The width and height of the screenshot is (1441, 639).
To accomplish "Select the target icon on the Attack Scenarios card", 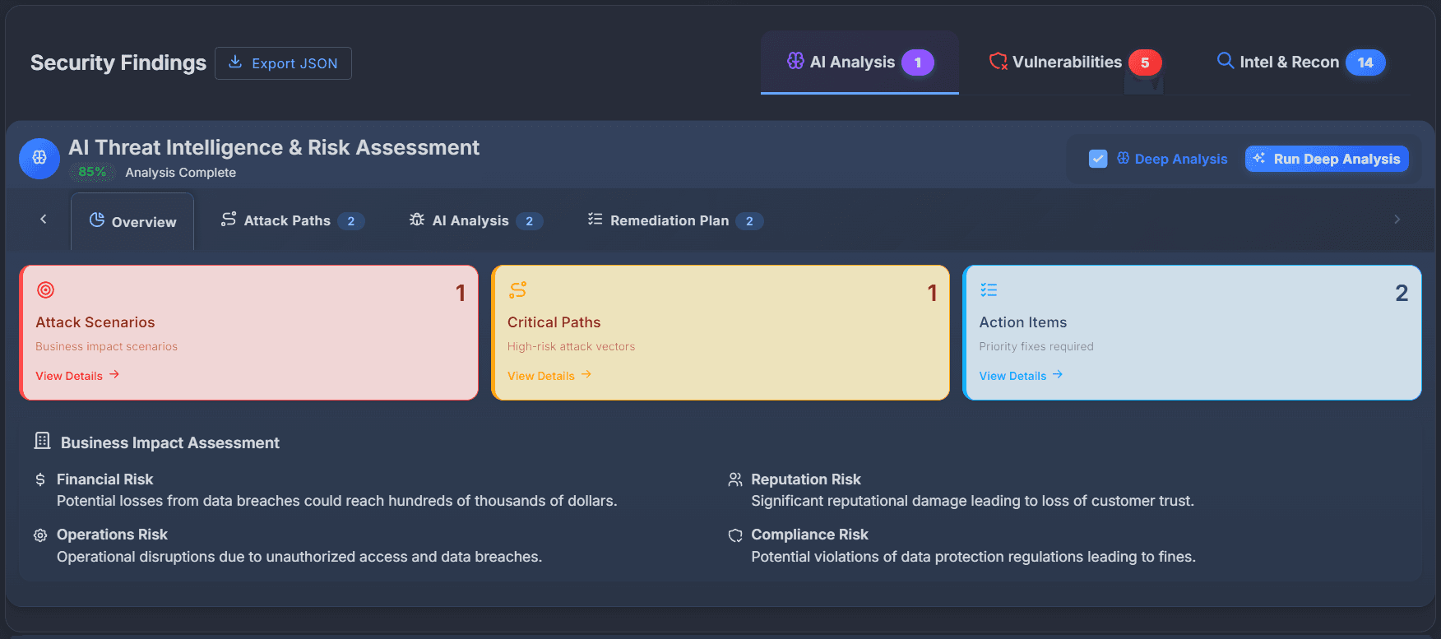I will tap(45, 290).
